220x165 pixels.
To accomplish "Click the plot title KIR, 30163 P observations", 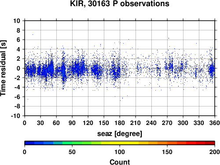I will click(x=120, y=4).
